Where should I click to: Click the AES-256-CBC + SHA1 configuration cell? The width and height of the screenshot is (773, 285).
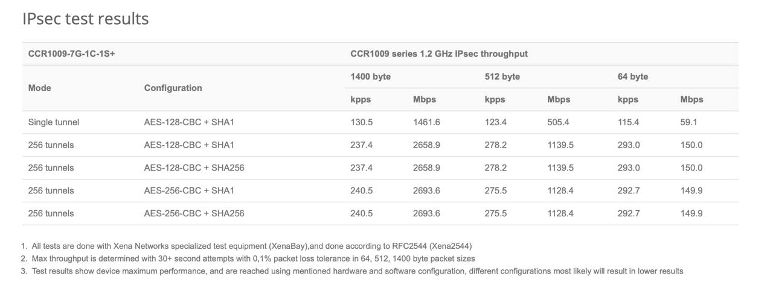189,191
